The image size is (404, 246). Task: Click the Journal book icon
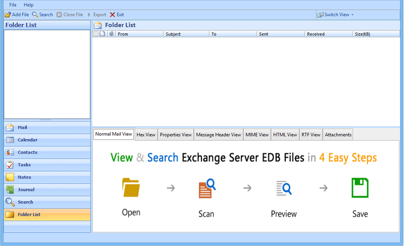(x=10, y=190)
